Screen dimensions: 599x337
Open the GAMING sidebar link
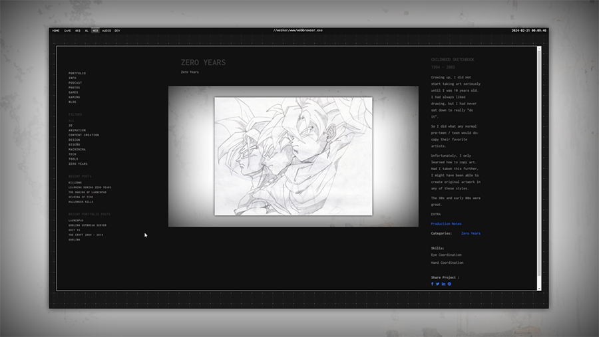coord(74,97)
